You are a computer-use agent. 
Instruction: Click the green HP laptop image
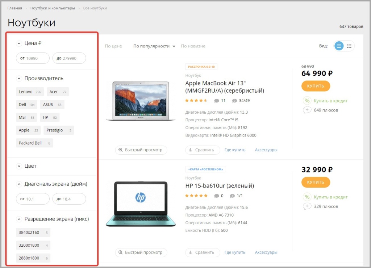click(141, 204)
